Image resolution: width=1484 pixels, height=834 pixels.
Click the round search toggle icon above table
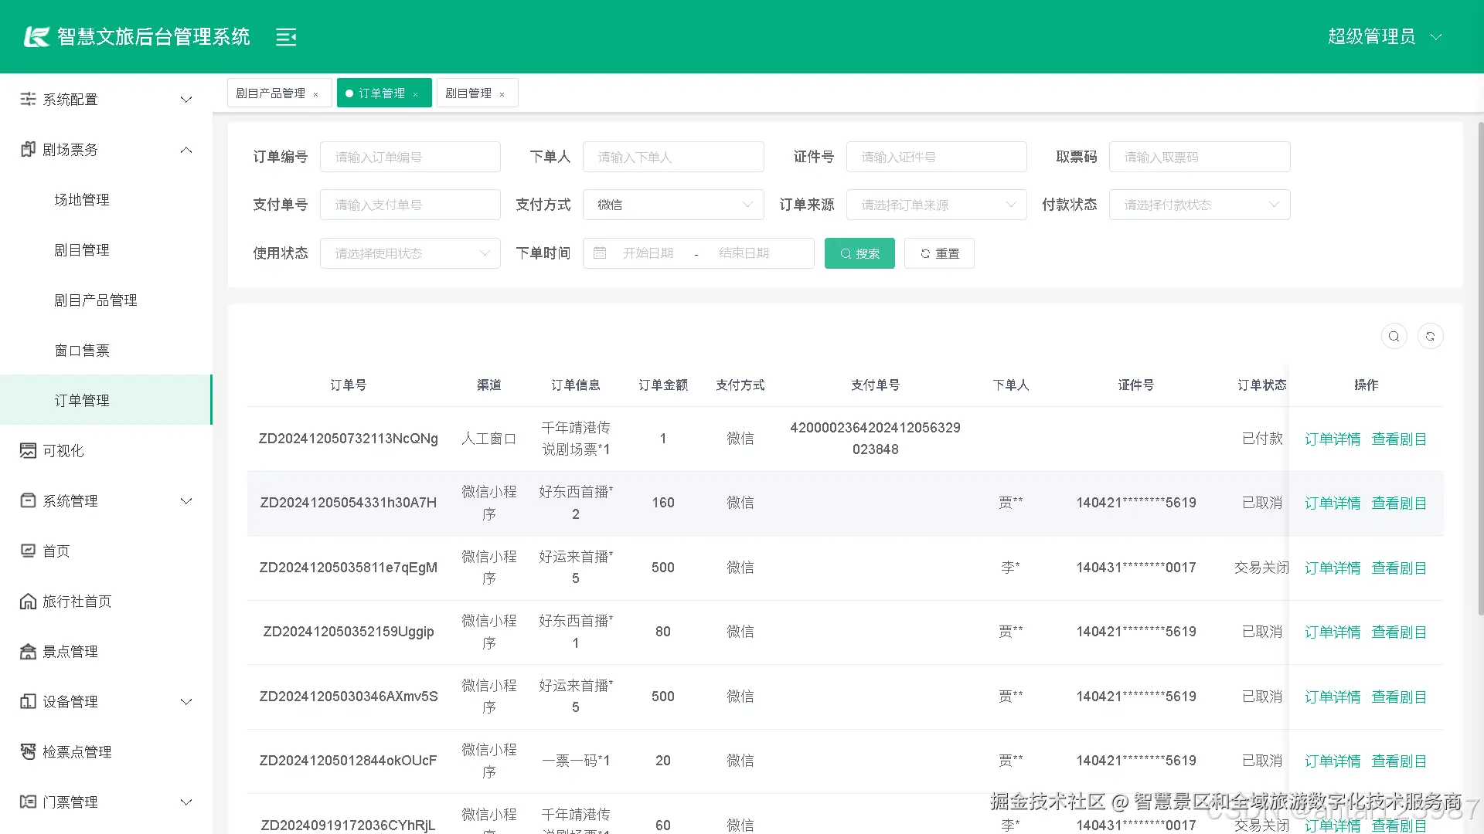pos(1394,337)
